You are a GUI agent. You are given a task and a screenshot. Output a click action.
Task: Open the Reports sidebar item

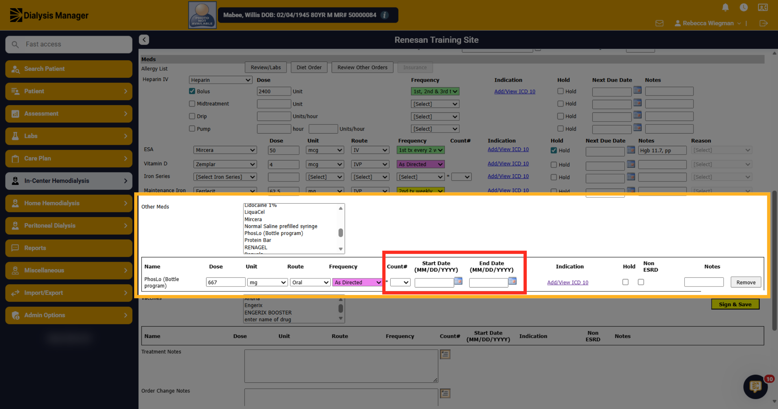click(69, 248)
